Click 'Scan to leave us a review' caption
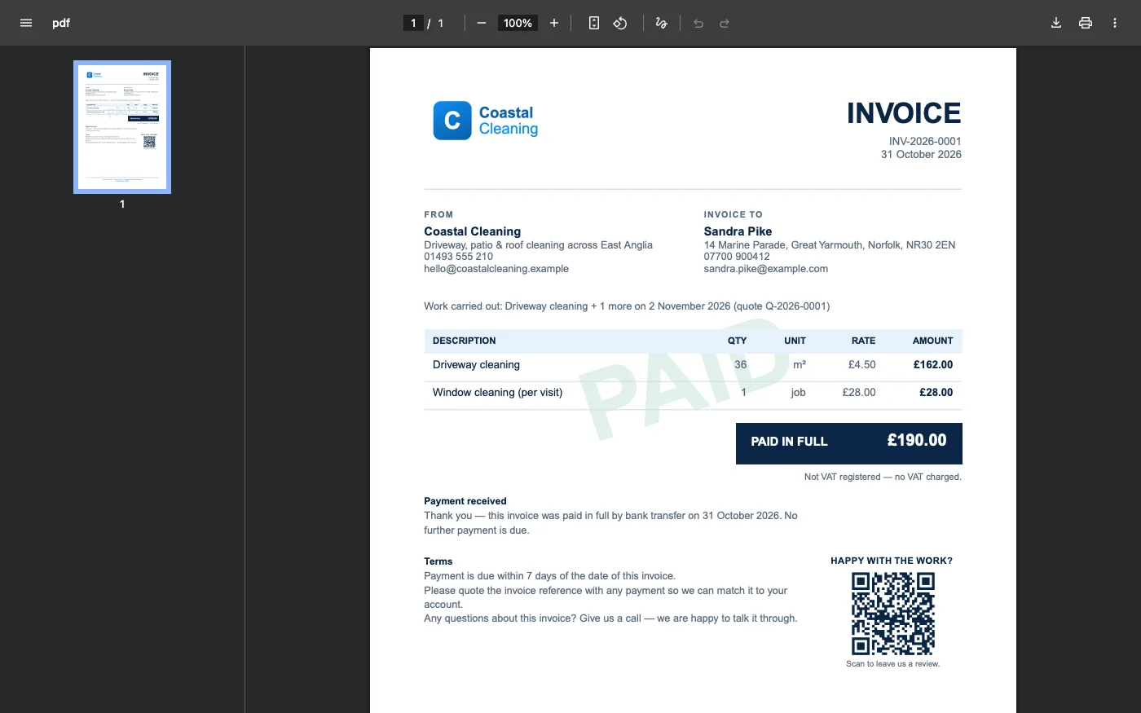1141x713 pixels. click(x=893, y=664)
